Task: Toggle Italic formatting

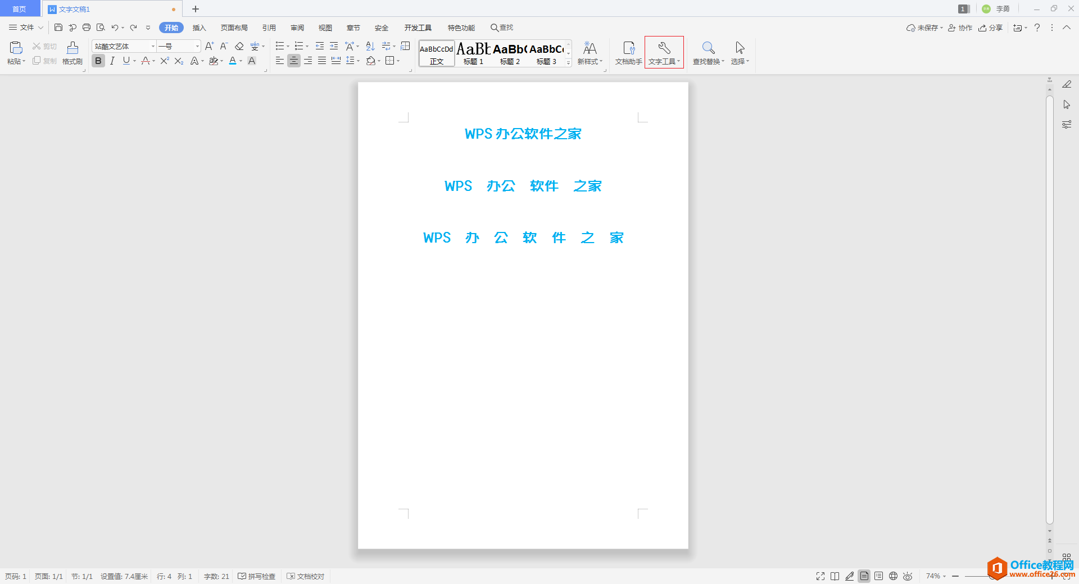Action: click(x=112, y=61)
